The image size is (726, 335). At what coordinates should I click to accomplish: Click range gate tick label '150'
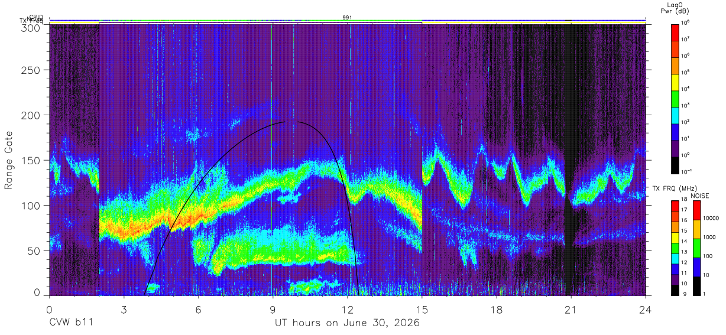30,160
